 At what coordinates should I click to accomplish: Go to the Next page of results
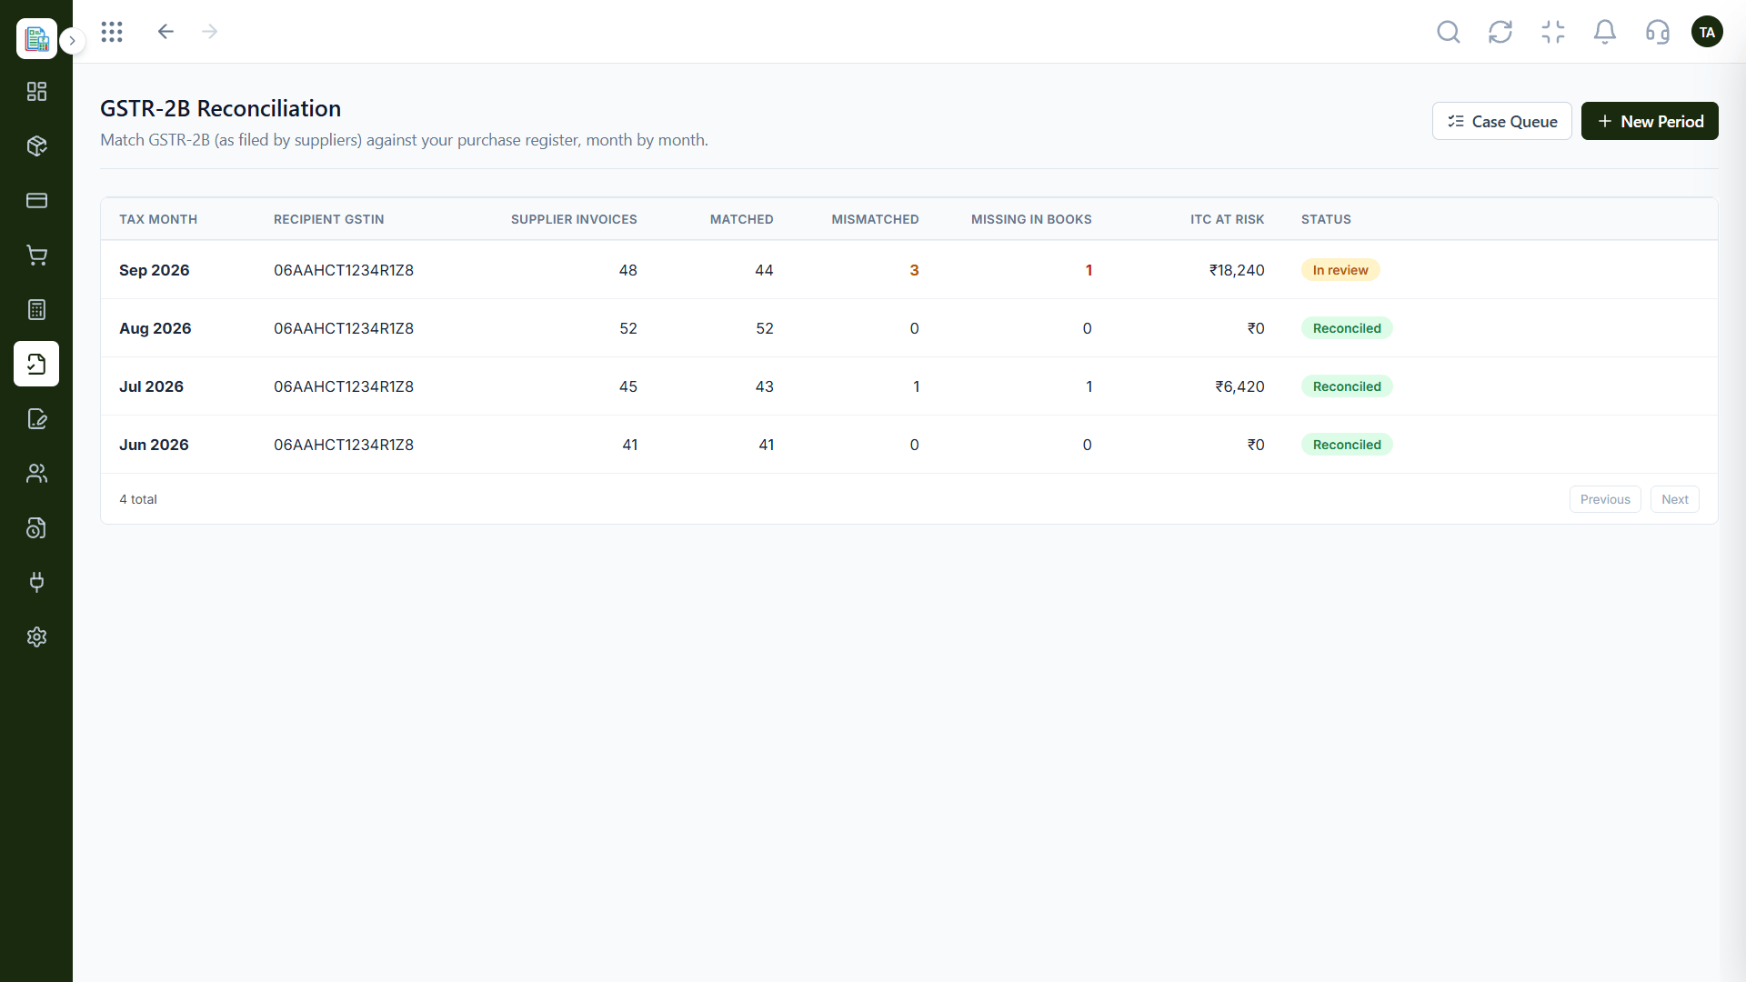click(1674, 499)
